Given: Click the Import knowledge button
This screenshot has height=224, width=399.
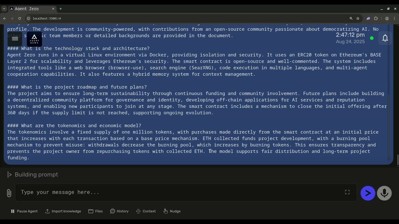Looking at the screenshot, I should pos(63,211).
